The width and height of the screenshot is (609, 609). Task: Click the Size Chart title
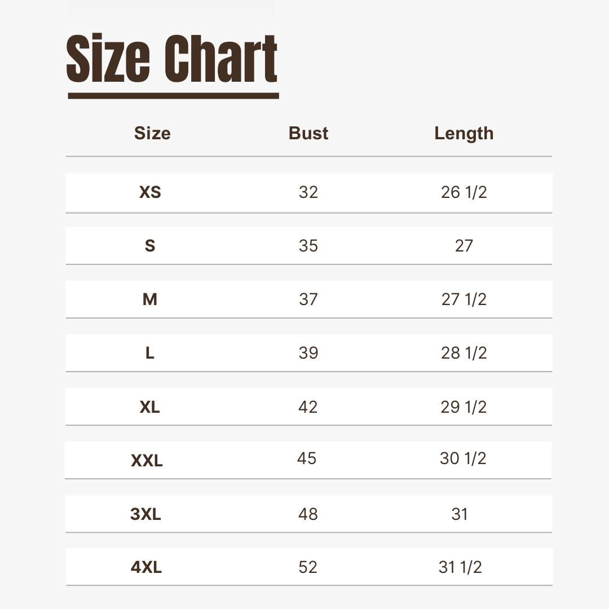point(173,60)
